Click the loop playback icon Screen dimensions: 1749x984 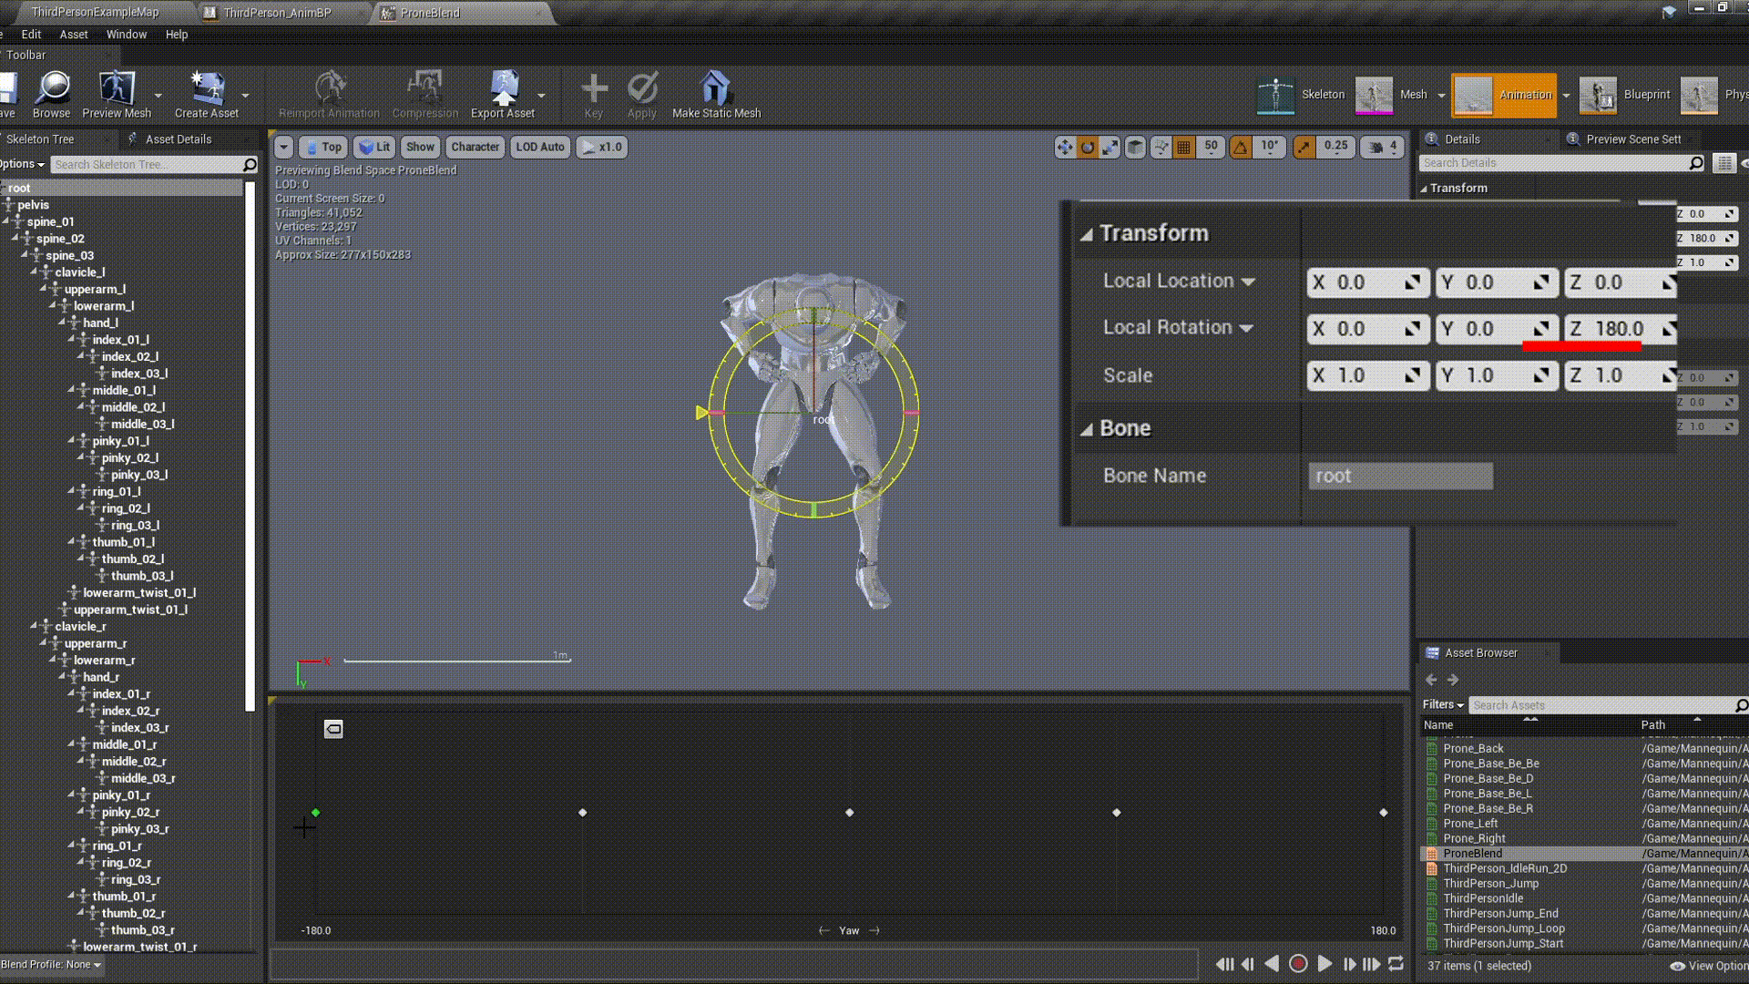(x=1396, y=964)
